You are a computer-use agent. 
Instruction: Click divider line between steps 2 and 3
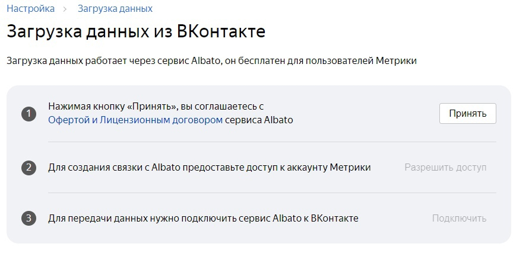click(x=272, y=193)
